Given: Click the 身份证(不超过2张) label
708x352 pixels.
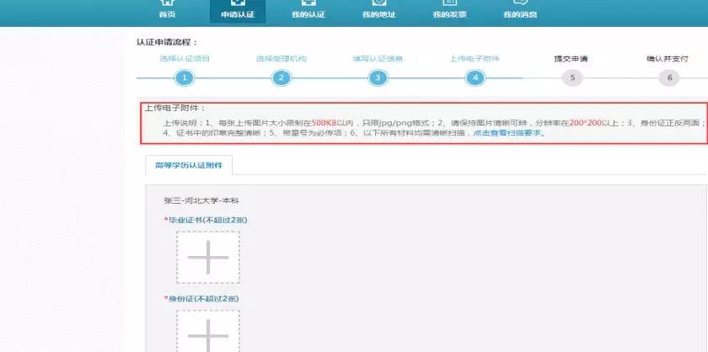Looking at the screenshot, I should pyautogui.click(x=201, y=299).
